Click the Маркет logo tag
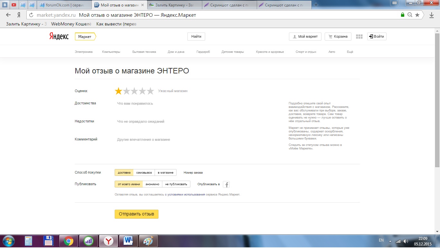 (x=85, y=37)
